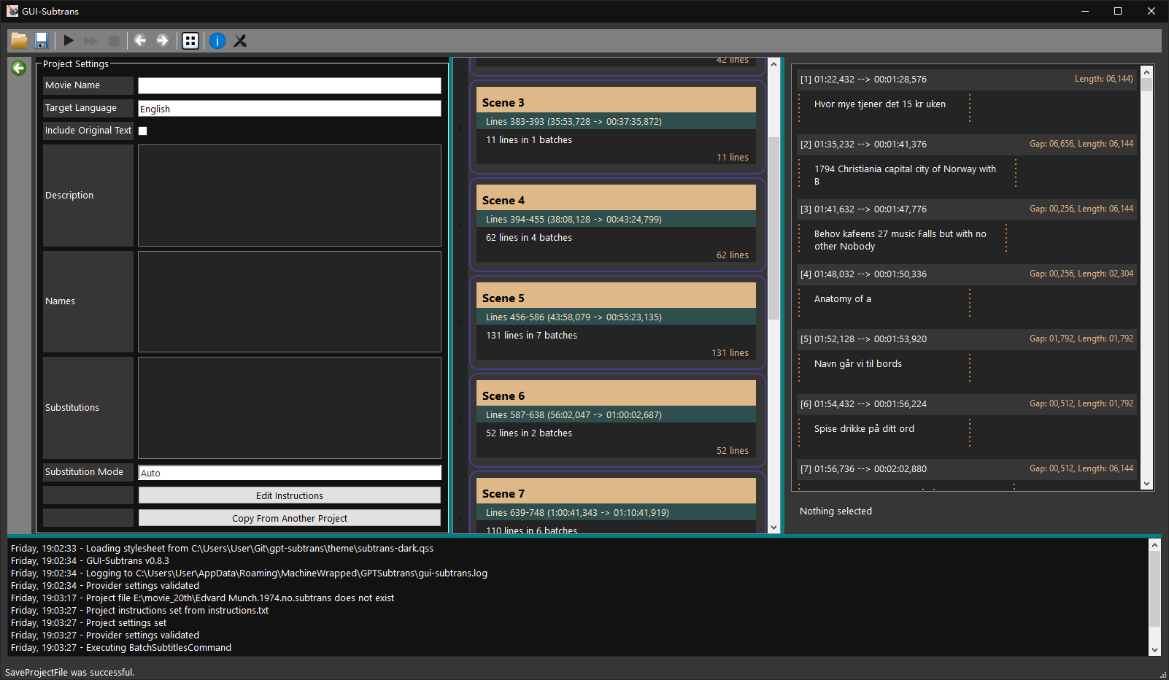1169x680 pixels.
Task: Stop translation with the square stop icon
Action: pos(114,41)
